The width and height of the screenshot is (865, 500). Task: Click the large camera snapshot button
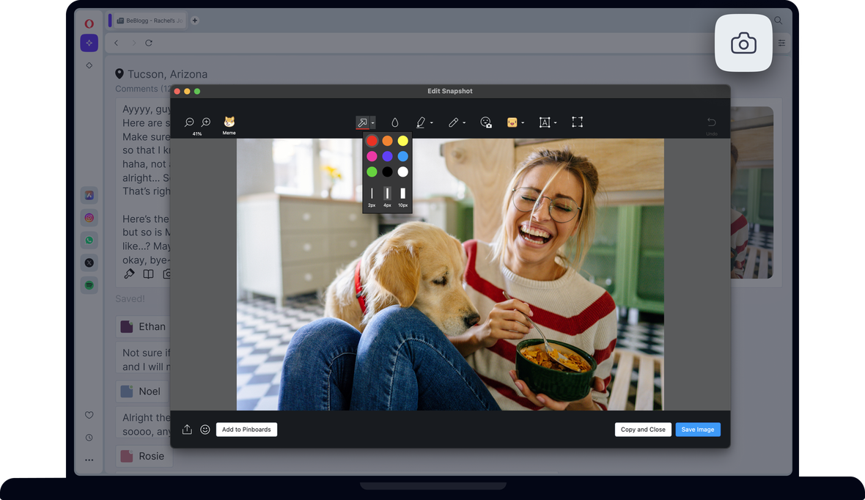pos(743,43)
